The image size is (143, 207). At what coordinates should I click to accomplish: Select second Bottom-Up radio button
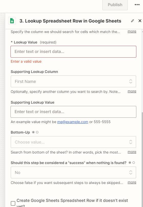37,132
